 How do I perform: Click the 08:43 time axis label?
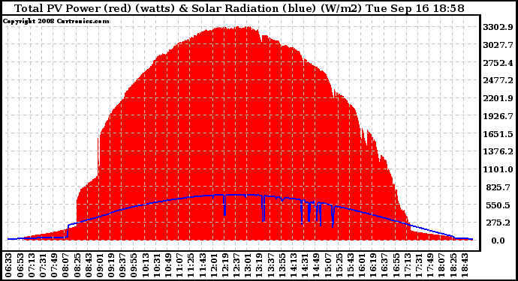pyautogui.click(x=88, y=265)
